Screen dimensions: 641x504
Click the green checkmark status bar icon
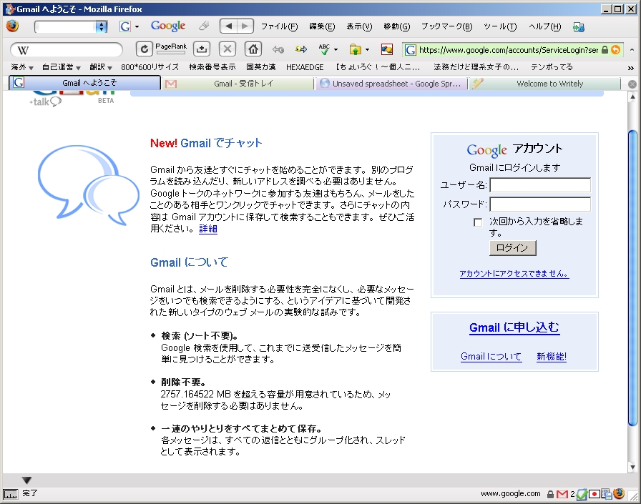[x=582, y=494]
